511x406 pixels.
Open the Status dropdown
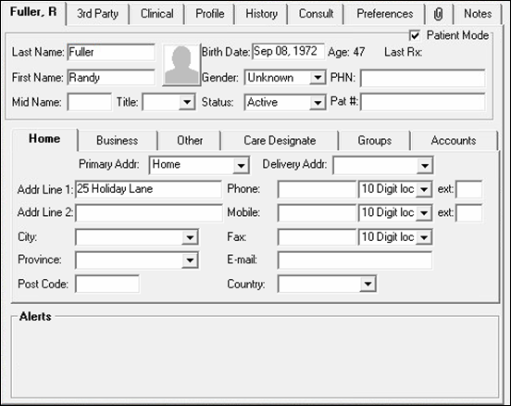point(317,103)
